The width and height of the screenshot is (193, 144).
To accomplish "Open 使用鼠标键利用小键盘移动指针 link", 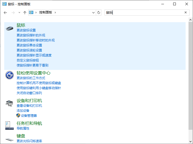I will 39,88.
